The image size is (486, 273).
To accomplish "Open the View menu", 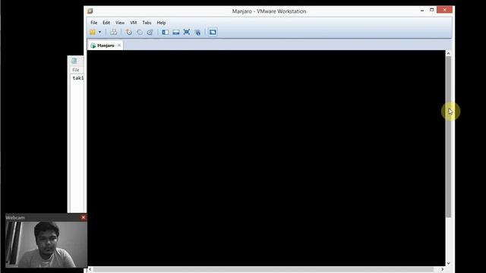I will [x=120, y=23].
